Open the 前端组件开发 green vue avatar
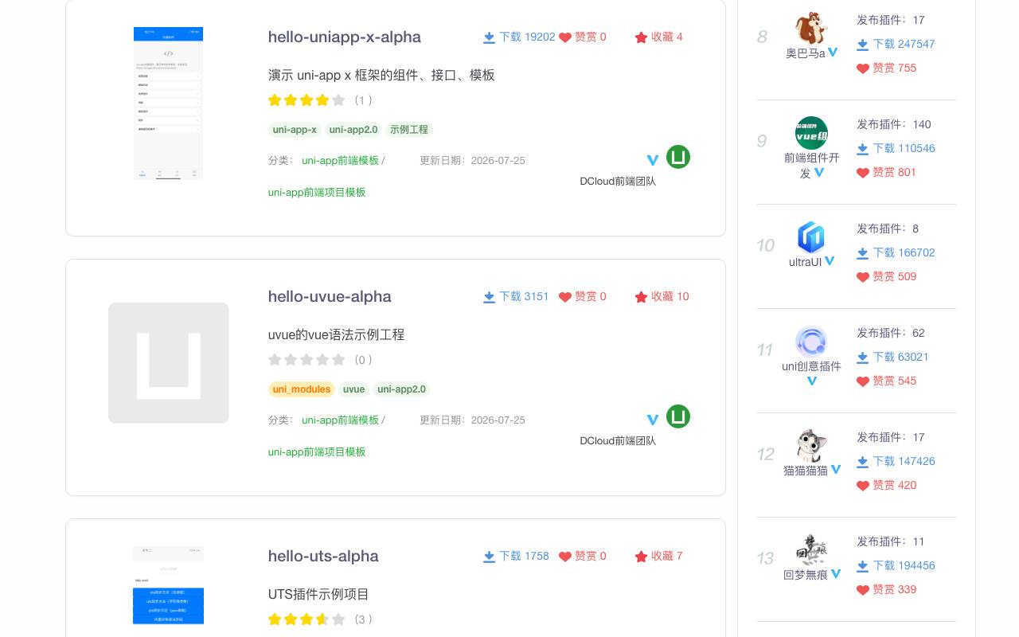This screenshot has width=1019, height=637. (811, 133)
